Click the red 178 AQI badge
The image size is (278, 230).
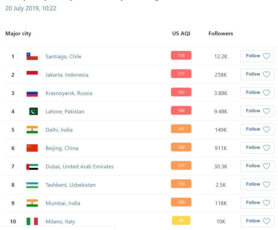(x=181, y=56)
